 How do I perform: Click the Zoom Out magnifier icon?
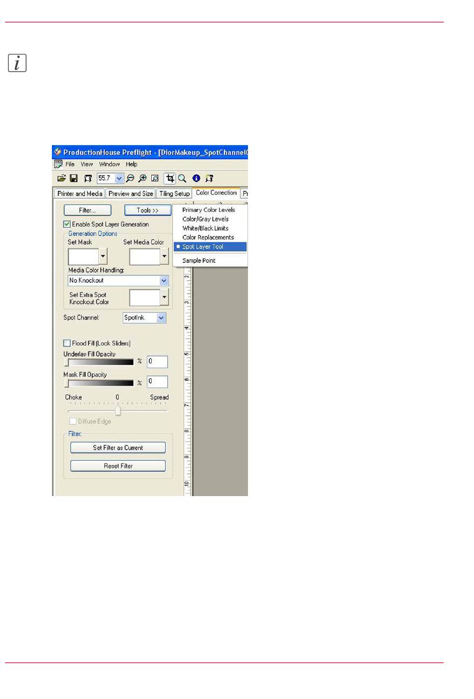(130, 178)
